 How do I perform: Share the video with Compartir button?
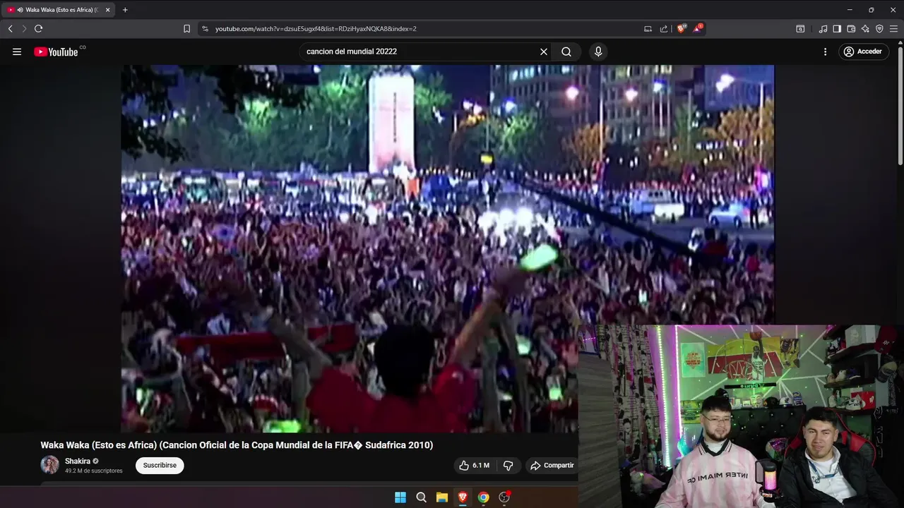[552, 466]
